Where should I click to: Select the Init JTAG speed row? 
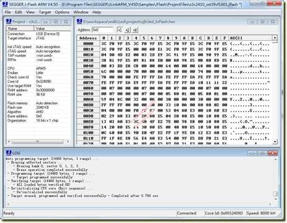[38, 47]
